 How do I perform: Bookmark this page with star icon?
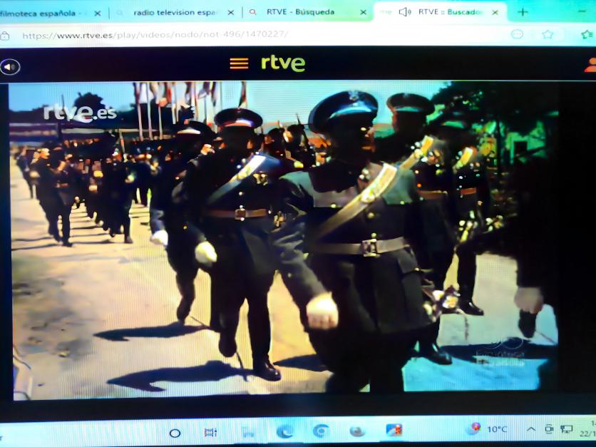[548, 34]
